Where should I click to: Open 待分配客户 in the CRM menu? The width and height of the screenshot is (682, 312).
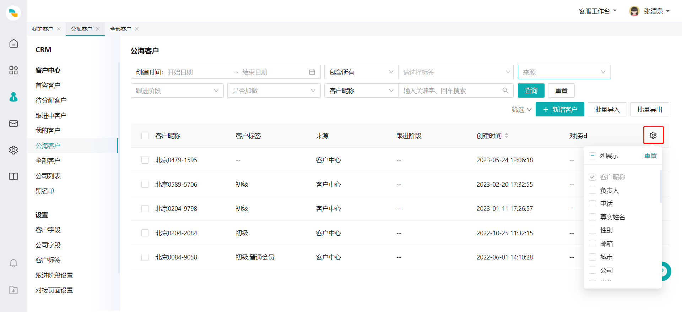click(51, 100)
